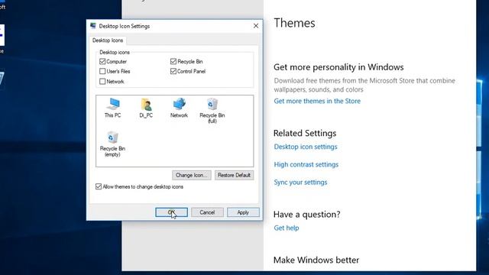Toggle Allow themes to change desktop icons
489x275 pixels.
99,186
